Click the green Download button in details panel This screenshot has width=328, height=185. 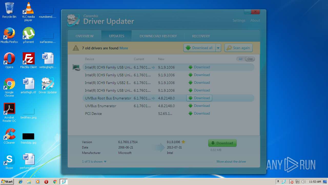pyautogui.click(x=222, y=143)
